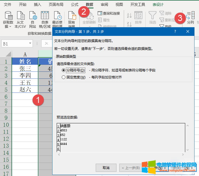
Task: Expand the Name Box dropdown arrow
Action: click(30, 44)
